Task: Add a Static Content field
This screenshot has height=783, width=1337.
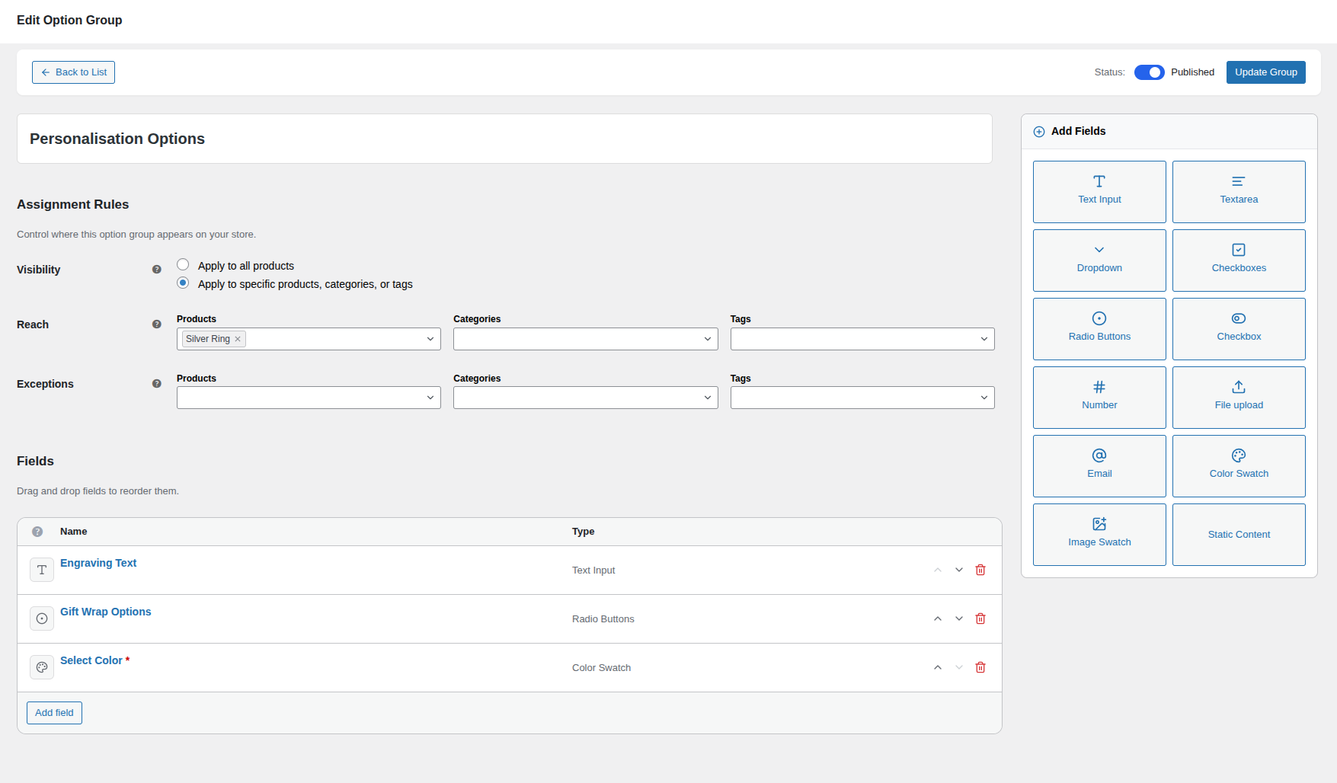Action: (1239, 535)
